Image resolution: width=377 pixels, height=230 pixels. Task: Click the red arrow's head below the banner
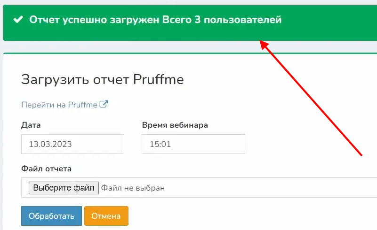(265, 45)
